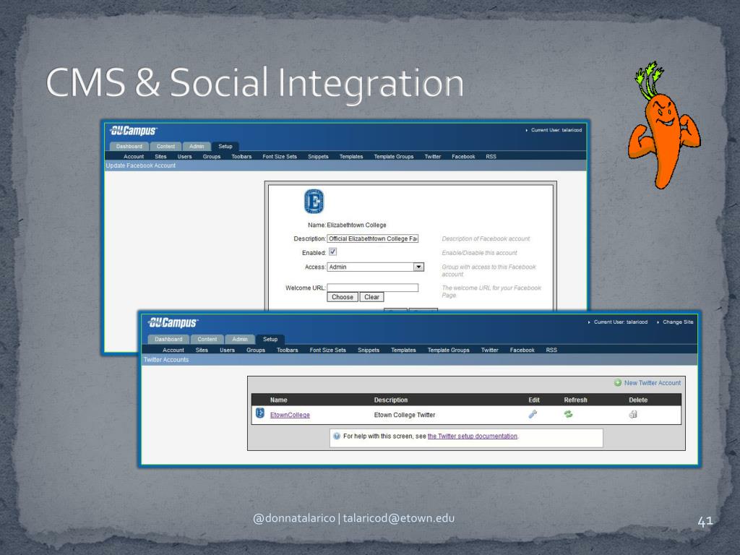Click the Description text field

tap(373, 238)
